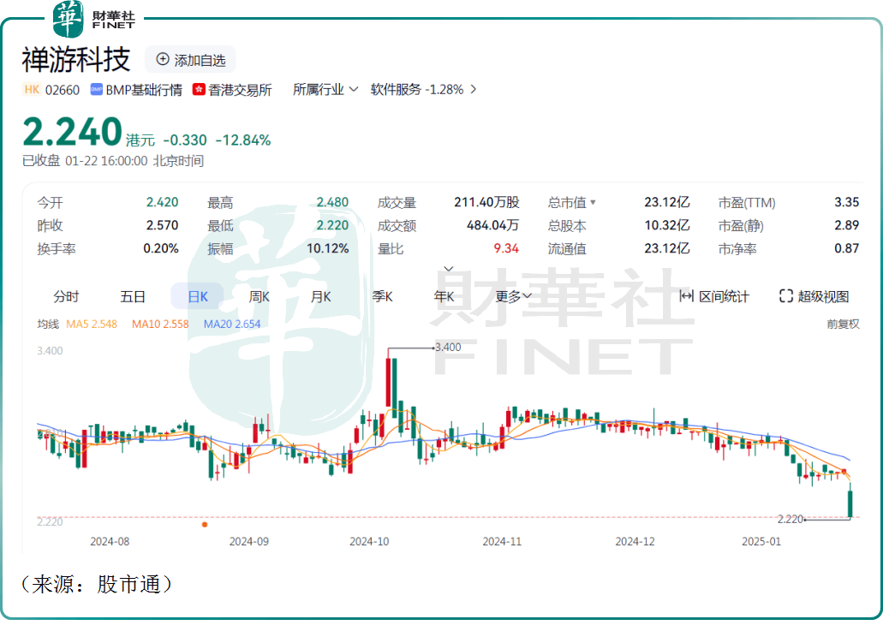
Task: Click the stock code 02660
Action: pos(62,90)
